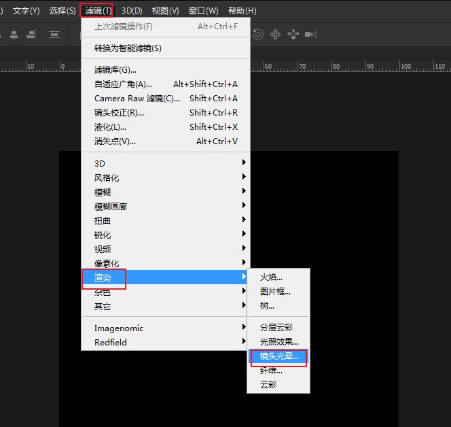
Task: Select 消失点(V)... vanishing point
Action: click(x=166, y=141)
